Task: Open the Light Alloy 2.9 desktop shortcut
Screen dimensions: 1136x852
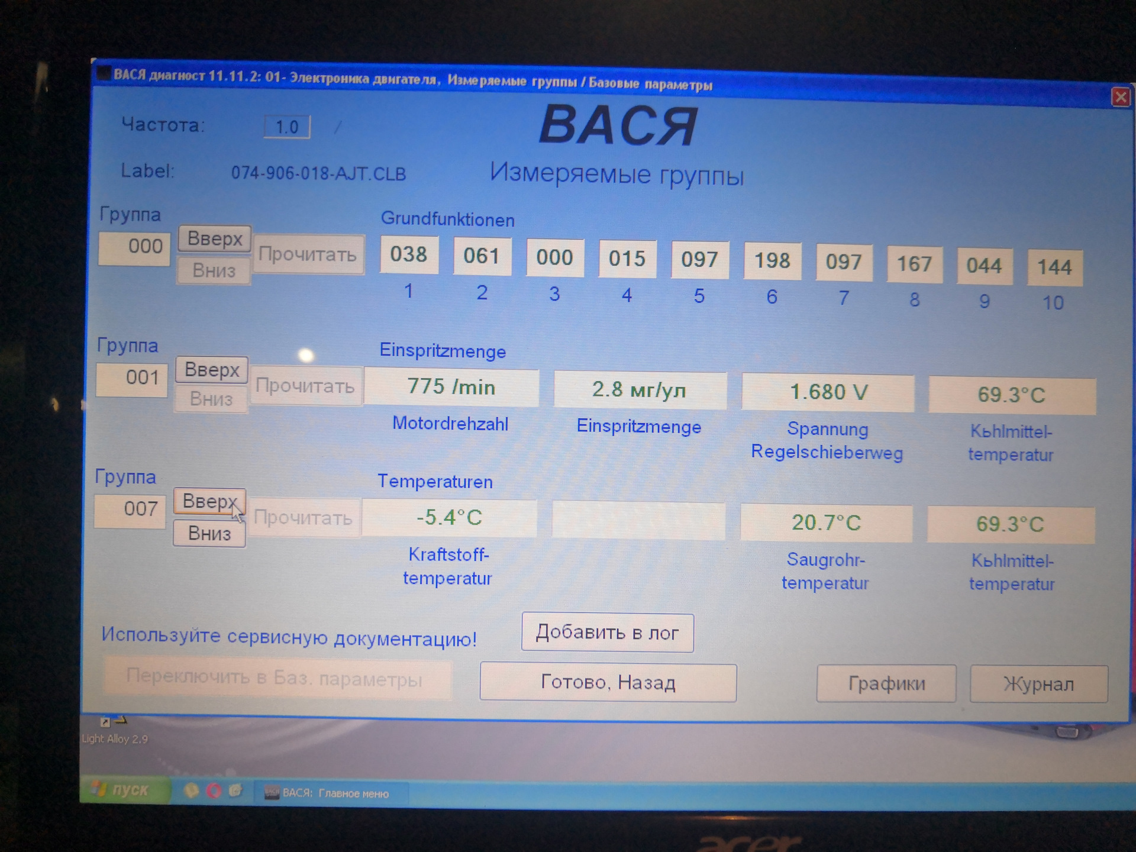Action: point(114,730)
